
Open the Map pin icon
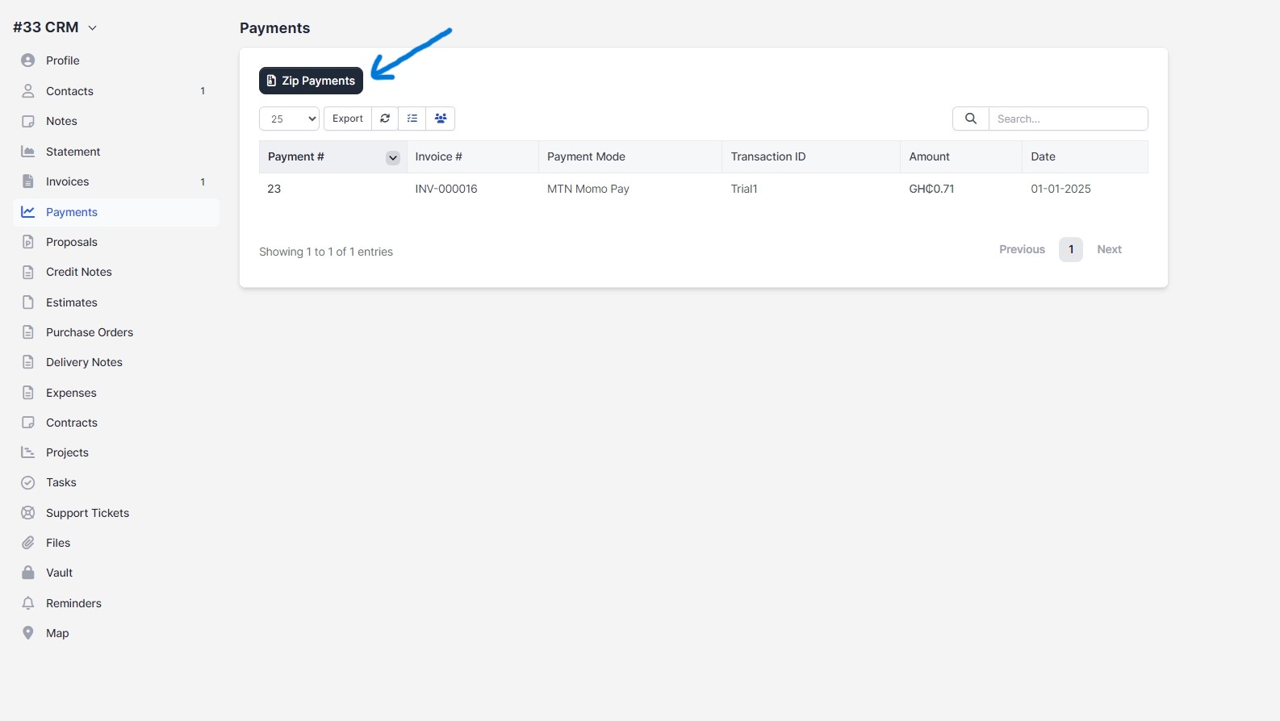(28, 633)
